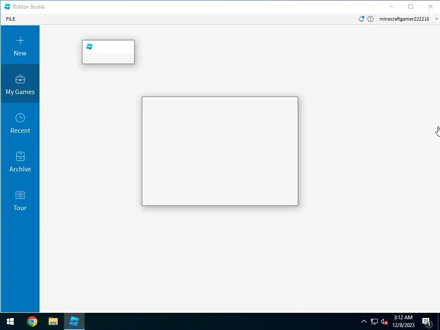Go to the Archive section
This screenshot has height=330, width=440.
coord(20,161)
